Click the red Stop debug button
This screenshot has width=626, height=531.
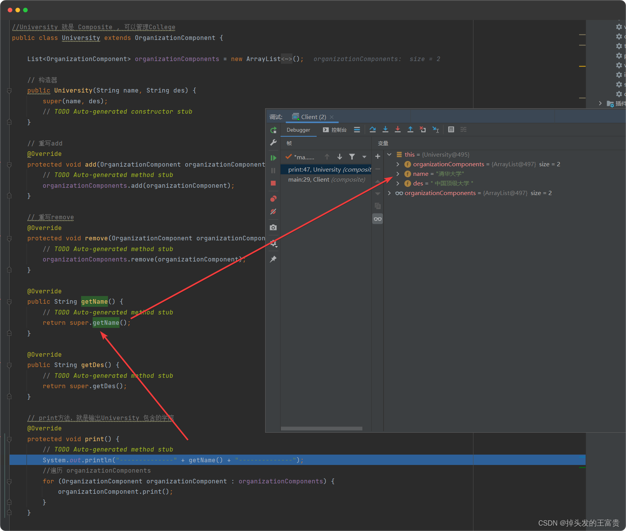(273, 183)
